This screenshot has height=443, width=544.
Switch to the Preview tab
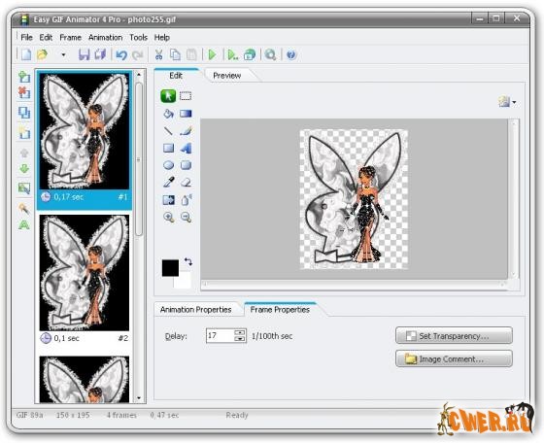coord(227,75)
